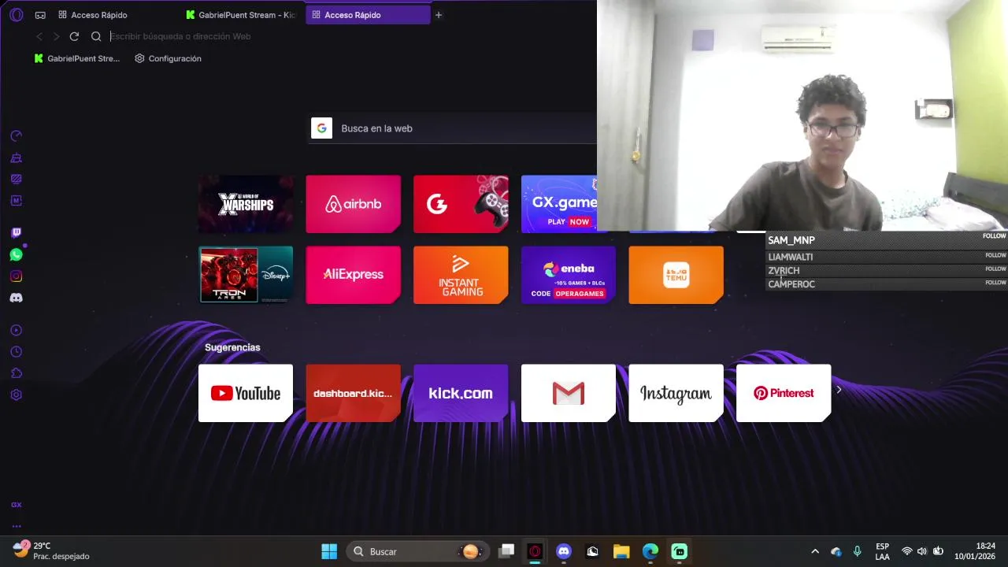Show hidden system tray icons chevron

pos(815,551)
